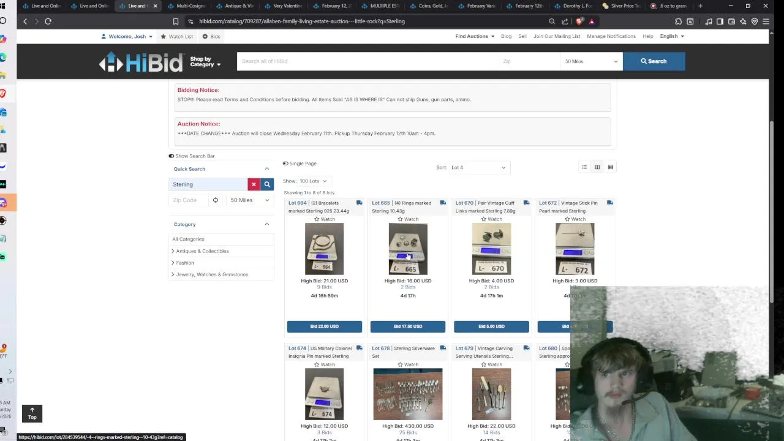Switch to list view layout icon
The image size is (784, 441).
584,167
